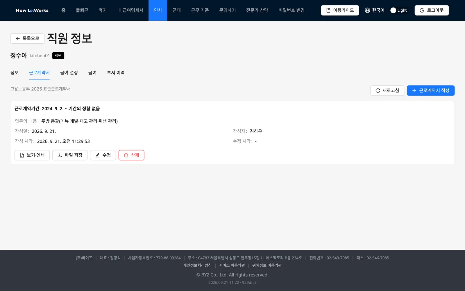Click the trash can icon in 삭제
The image size is (465, 291).
tap(126, 155)
